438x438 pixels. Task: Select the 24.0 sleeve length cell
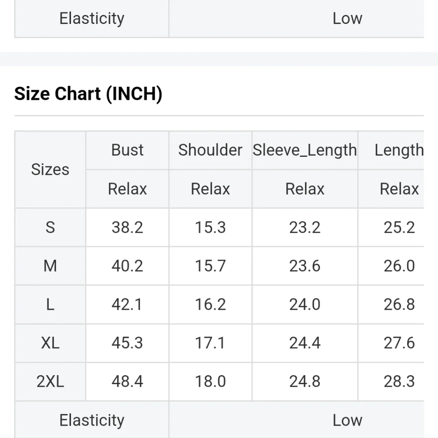point(305,304)
